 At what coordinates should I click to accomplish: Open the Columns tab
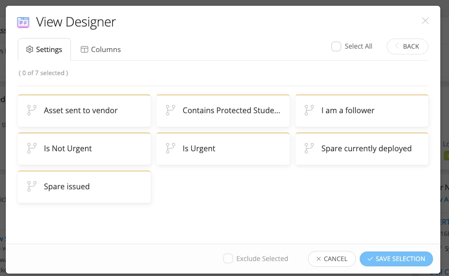(x=100, y=50)
